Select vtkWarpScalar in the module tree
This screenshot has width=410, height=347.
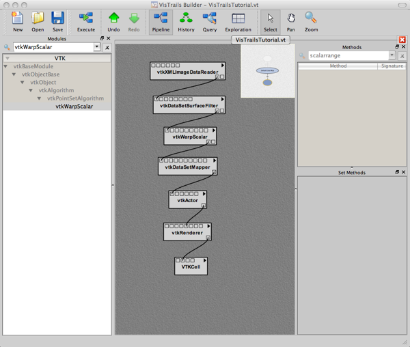[x=74, y=107]
